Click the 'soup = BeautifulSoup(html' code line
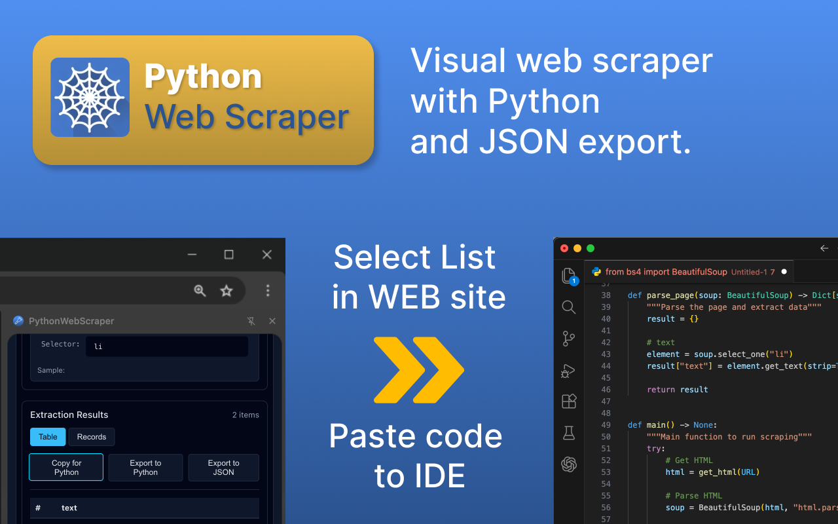 pos(752,508)
